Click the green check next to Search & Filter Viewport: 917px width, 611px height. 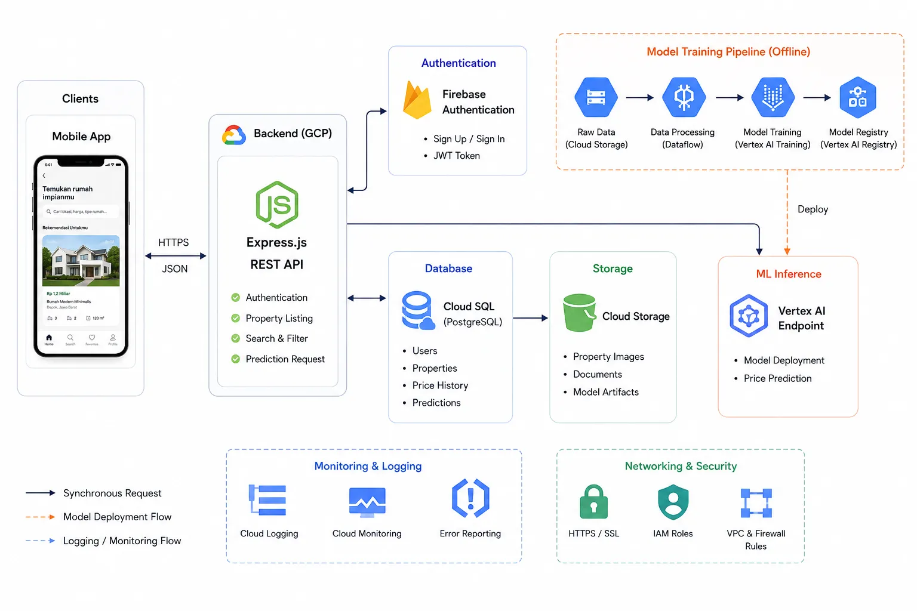[236, 338]
